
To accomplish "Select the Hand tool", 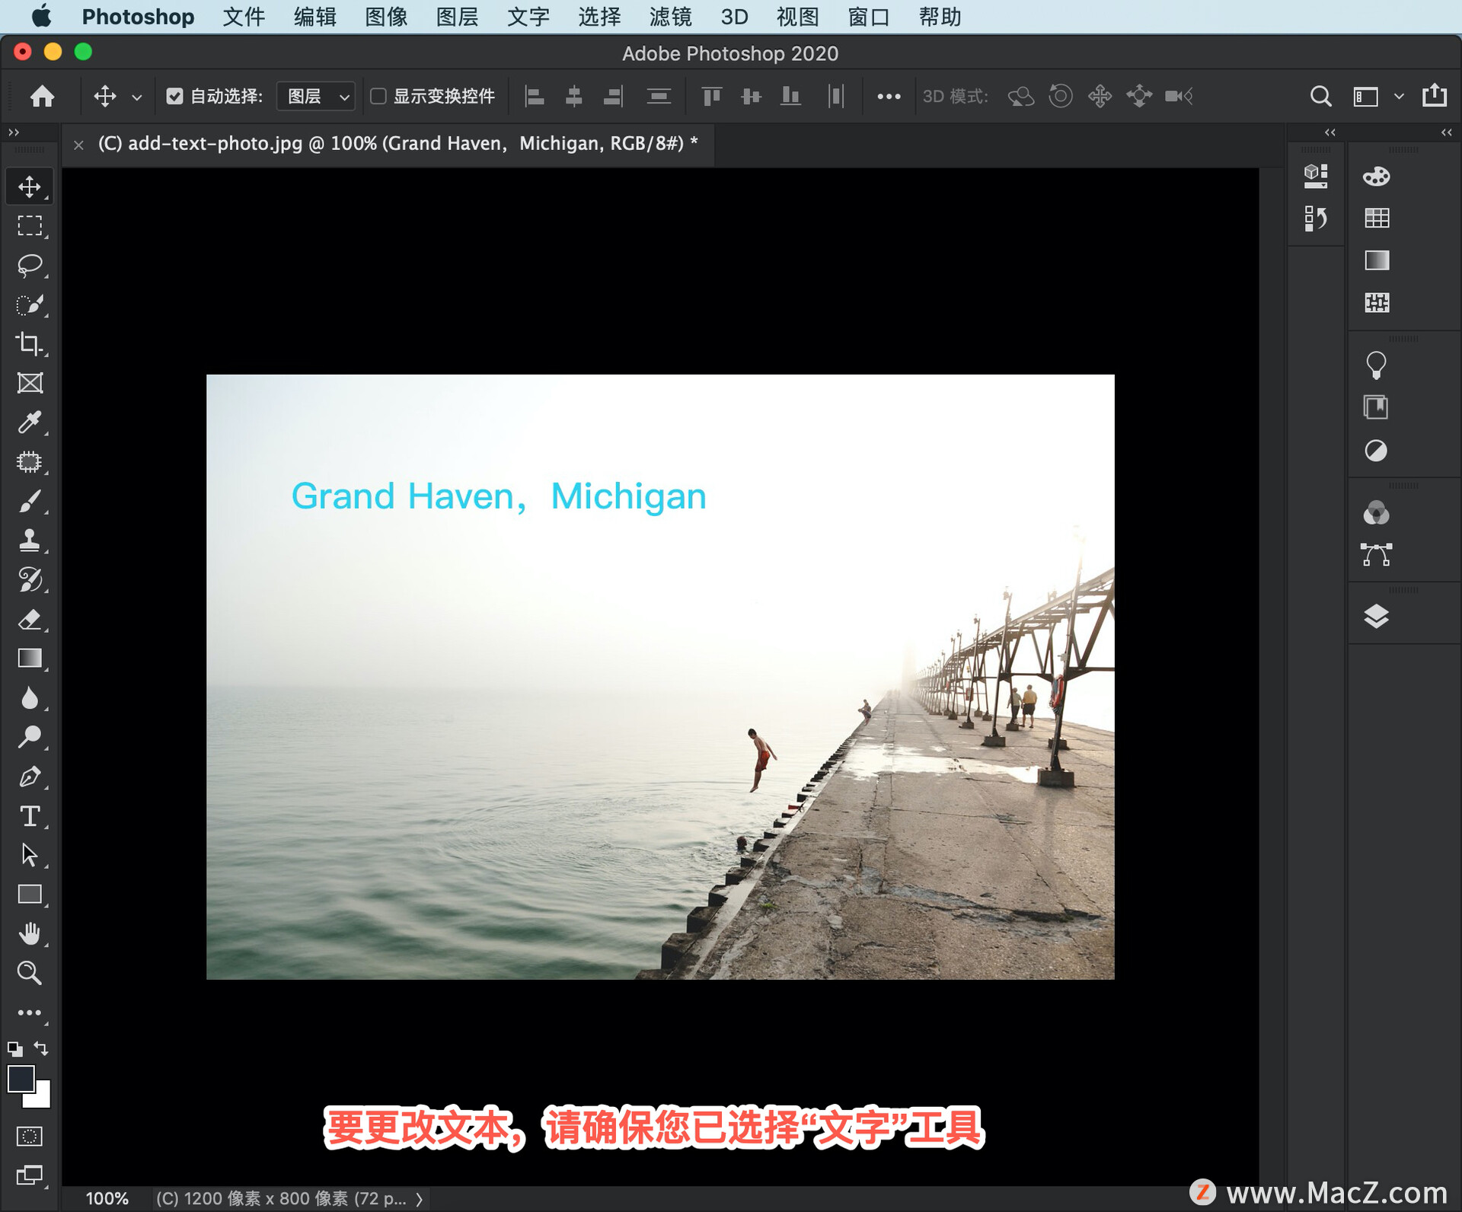I will 30,933.
